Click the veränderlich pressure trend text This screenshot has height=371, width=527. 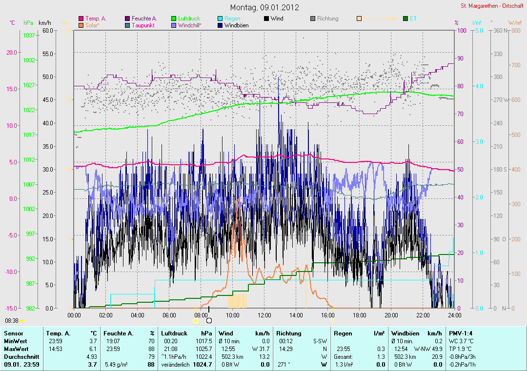175,364
